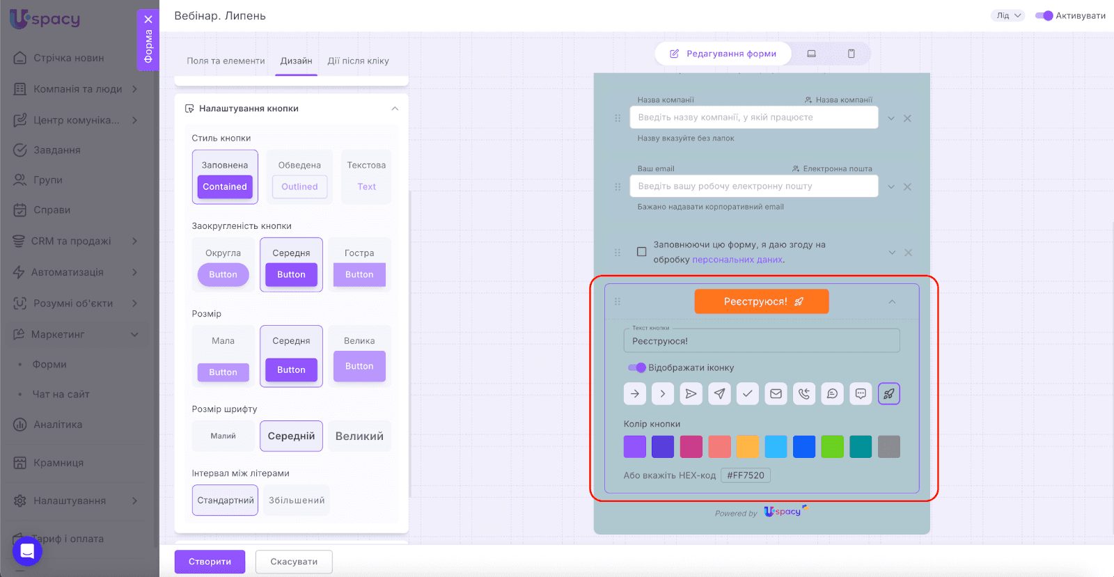This screenshot has height=577, width=1114.
Task: Choose the envelope icon for the button
Action: point(776,394)
